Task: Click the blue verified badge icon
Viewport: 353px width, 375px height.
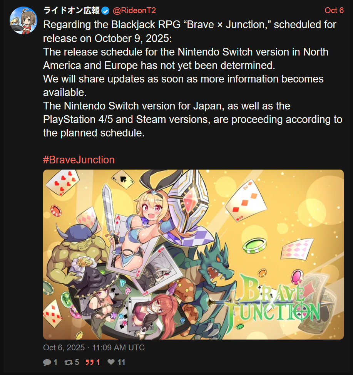Action: pos(105,11)
